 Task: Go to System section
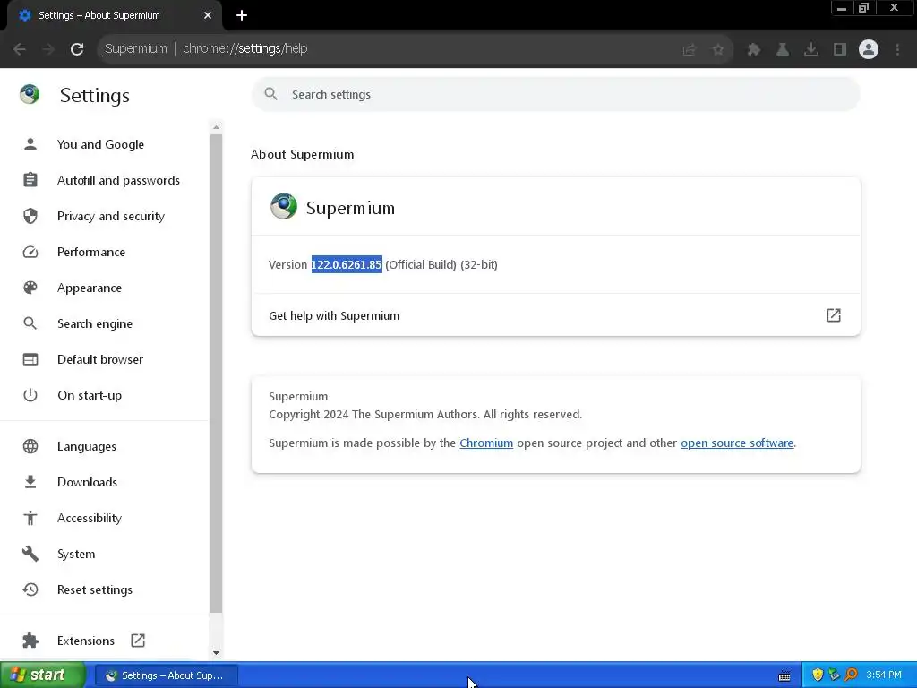pyautogui.click(x=76, y=554)
